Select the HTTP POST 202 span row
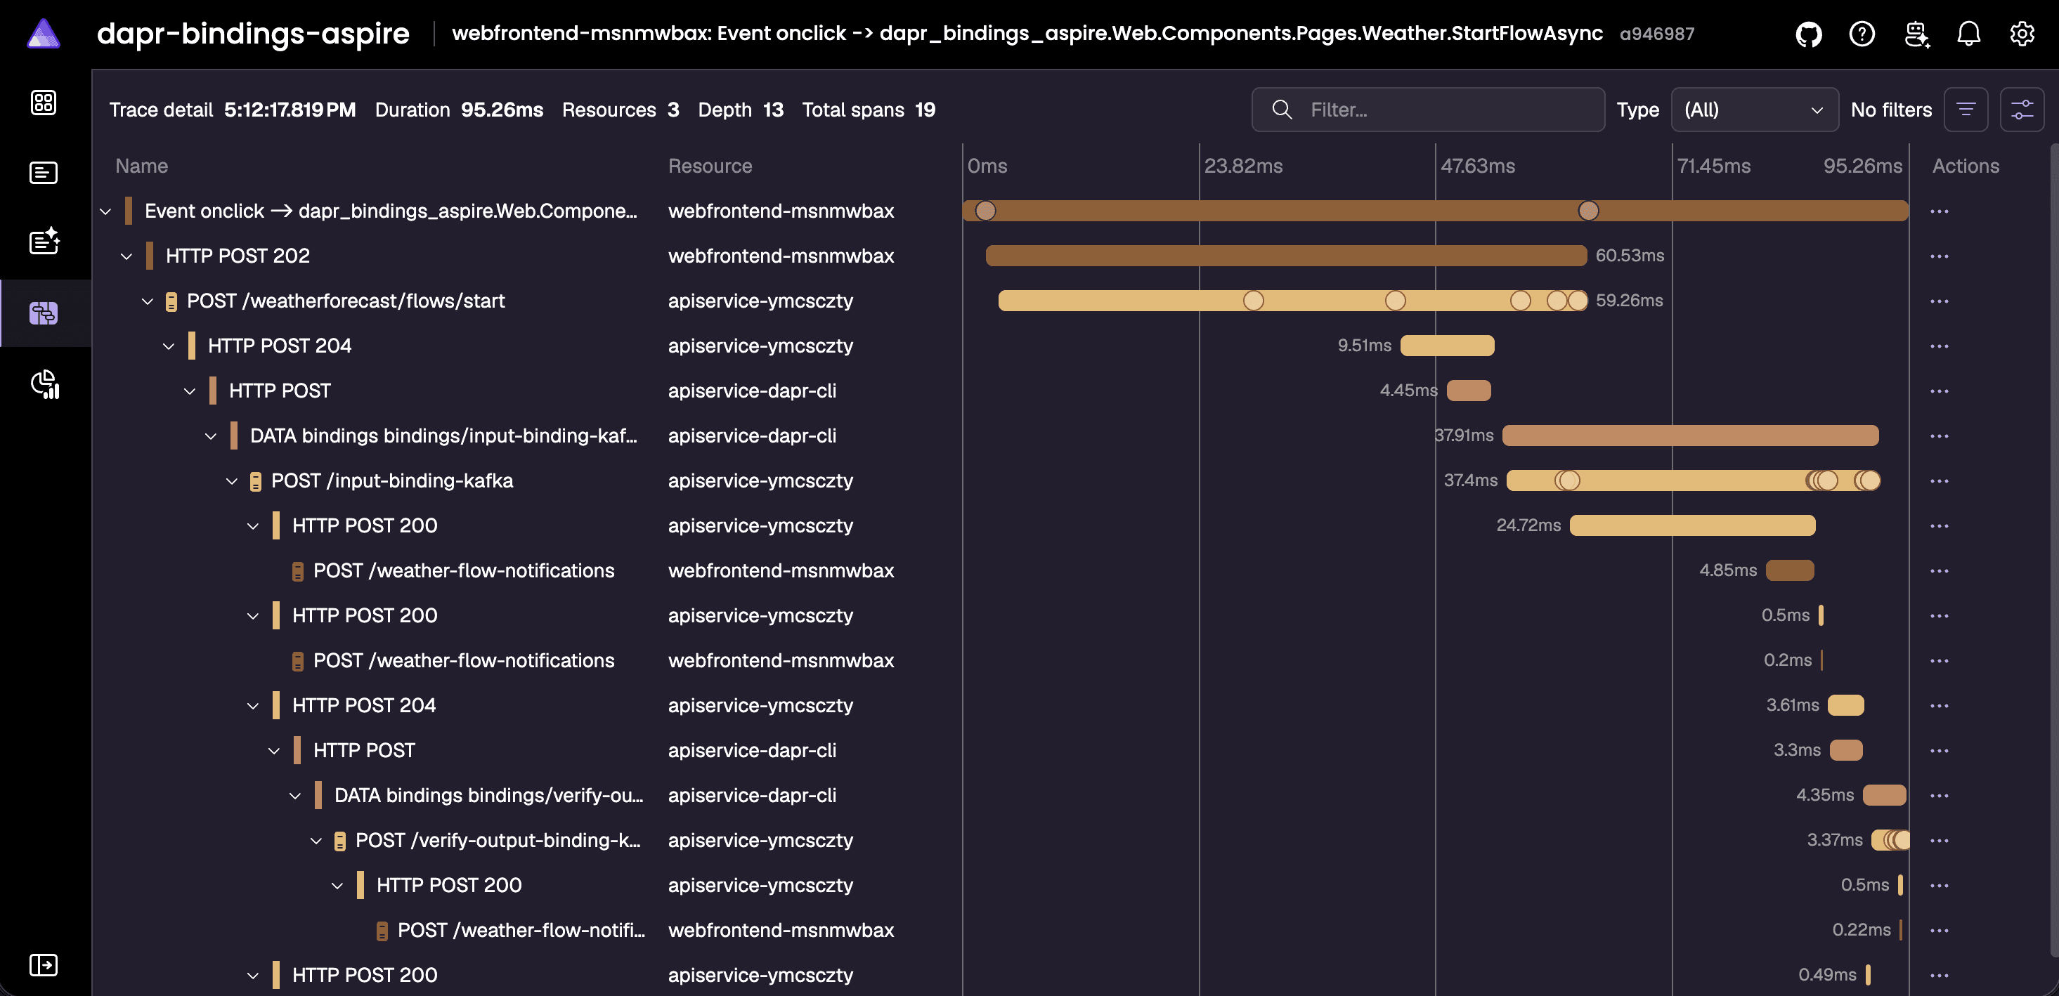The image size is (2059, 996). [1006, 256]
